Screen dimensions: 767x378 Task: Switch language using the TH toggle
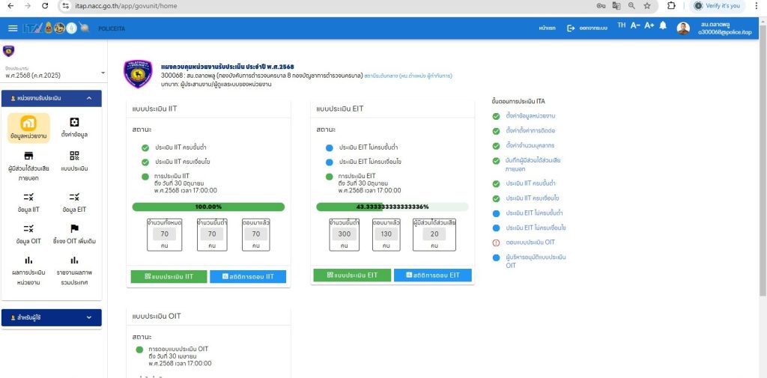[621, 26]
